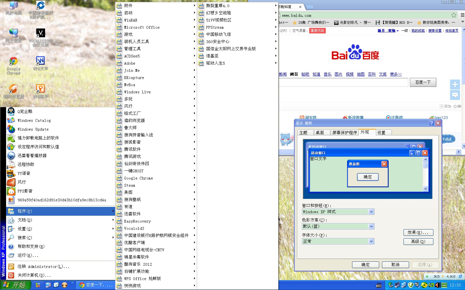Open the WPS文字 desktop shortcut
Viewport: 465px width, 290px height.
pos(40,63)
